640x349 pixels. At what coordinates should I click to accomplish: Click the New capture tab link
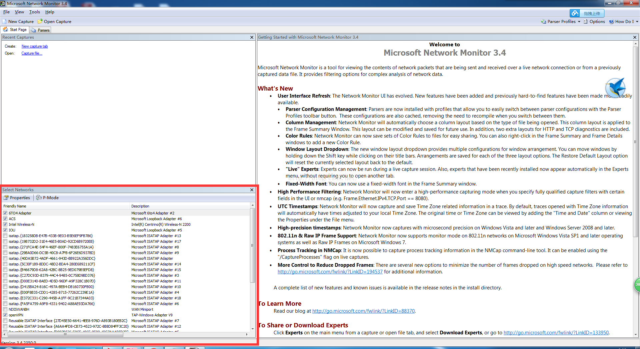pyautogui.click(x=35, y=46)
